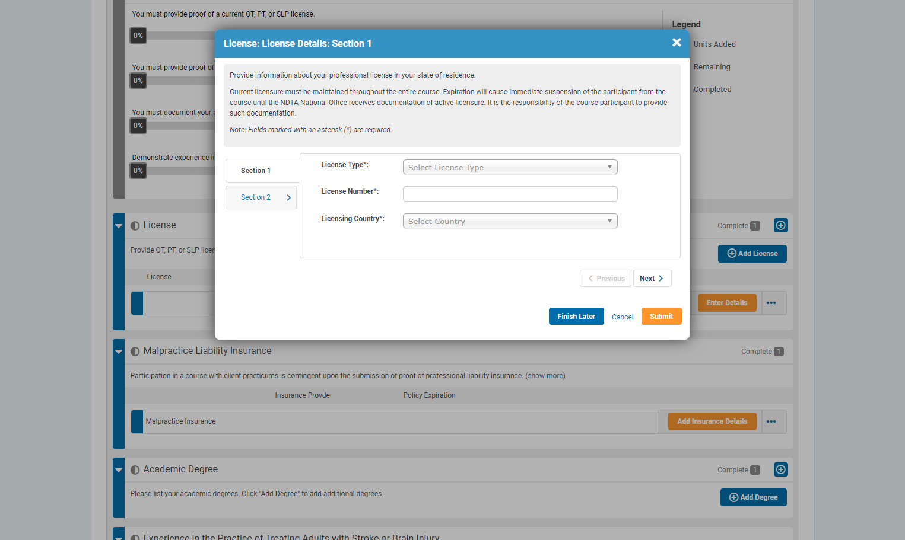This screenshot has width=905, height=540.
Task: Click the Add Degree button
Action: pos(754,497)
